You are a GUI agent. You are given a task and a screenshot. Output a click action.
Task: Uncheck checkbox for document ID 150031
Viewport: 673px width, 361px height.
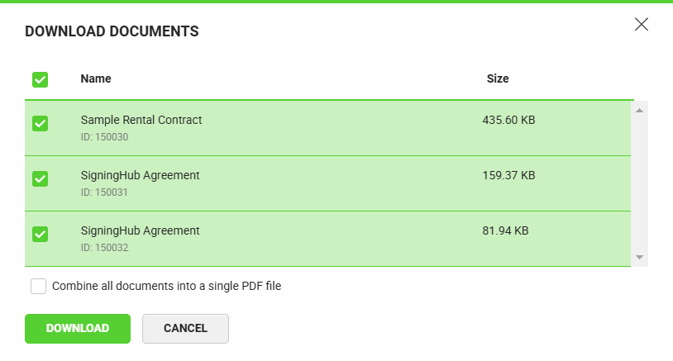pyautogui.click(x=40, y=178)
